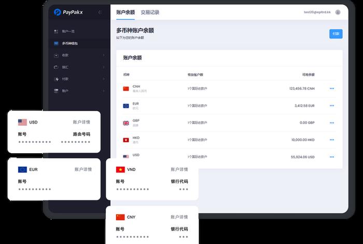Expand the 付款 sidebar submenu arrow
This screenshot has height=244, width=363.
pyautogui.click(x=103, y=79)
